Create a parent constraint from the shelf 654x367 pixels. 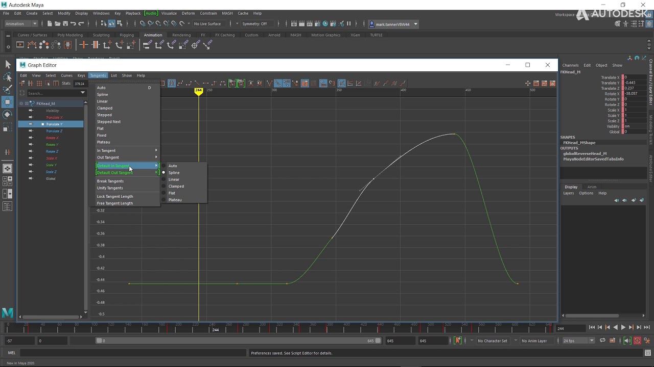147,45
